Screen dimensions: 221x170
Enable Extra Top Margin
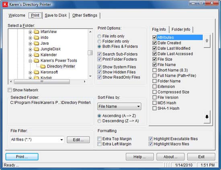[99, 139]
